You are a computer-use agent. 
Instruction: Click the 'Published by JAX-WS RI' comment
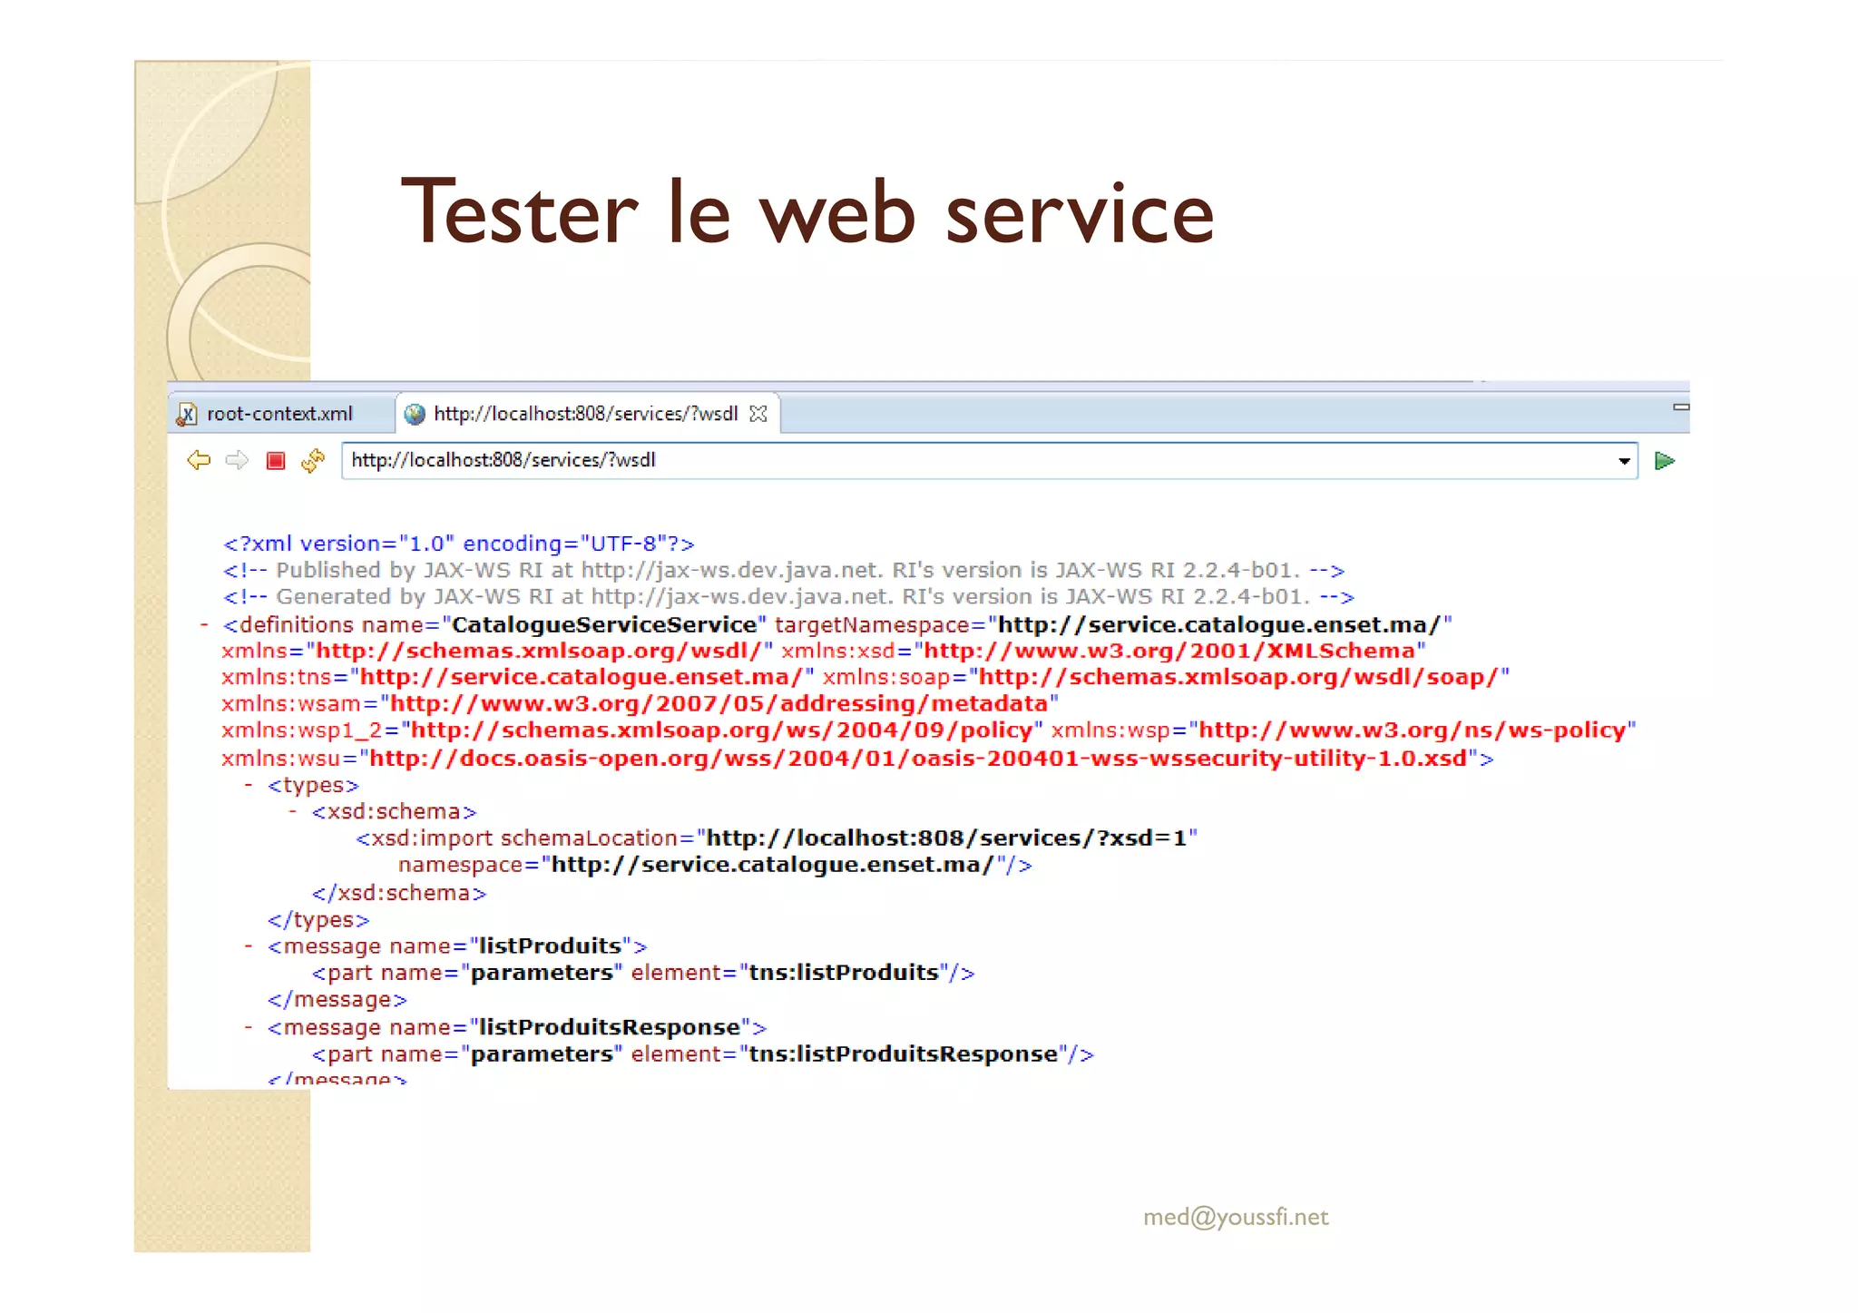pyautogui.click(x=784, y=570)
